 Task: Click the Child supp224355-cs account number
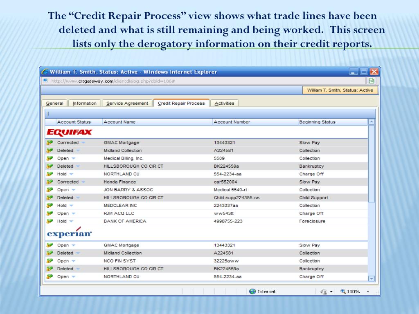coord(237,197)
